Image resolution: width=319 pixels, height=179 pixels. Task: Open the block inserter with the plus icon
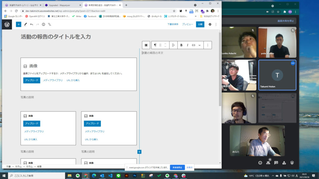pyautogui.click(x=18, y=24)
